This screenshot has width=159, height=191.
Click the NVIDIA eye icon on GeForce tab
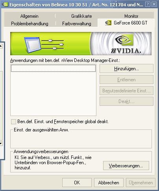pyautogui.click(x=108, y=23)
